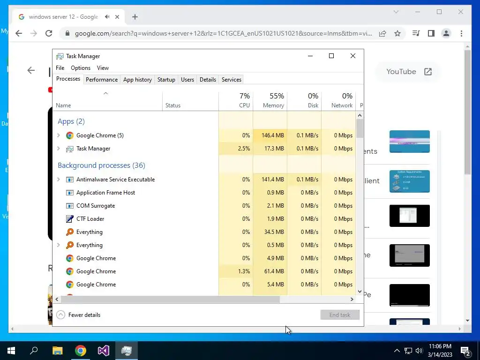The image size is (480, 360).
Task: Open the View menu in Task Manager
Action: click(x=103, y=68)
